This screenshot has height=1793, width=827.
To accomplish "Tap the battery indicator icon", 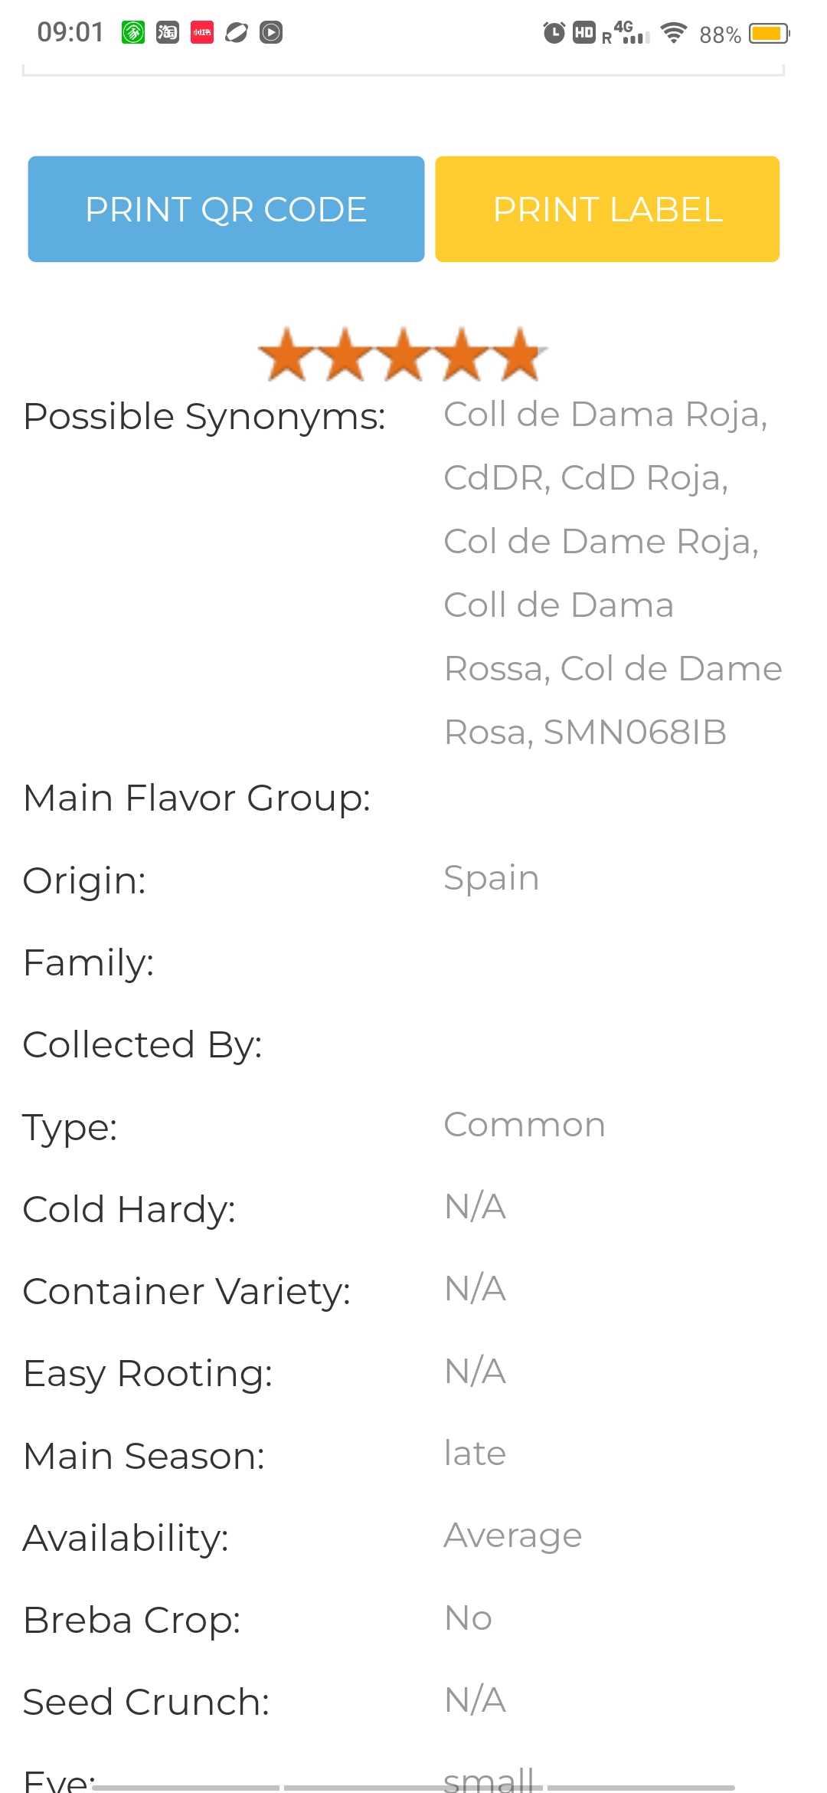I will click(769, 33).
